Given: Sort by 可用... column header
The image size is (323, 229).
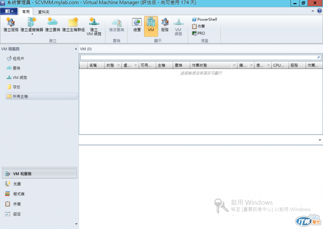Looking at the screenshot, I should click(147, 65).
